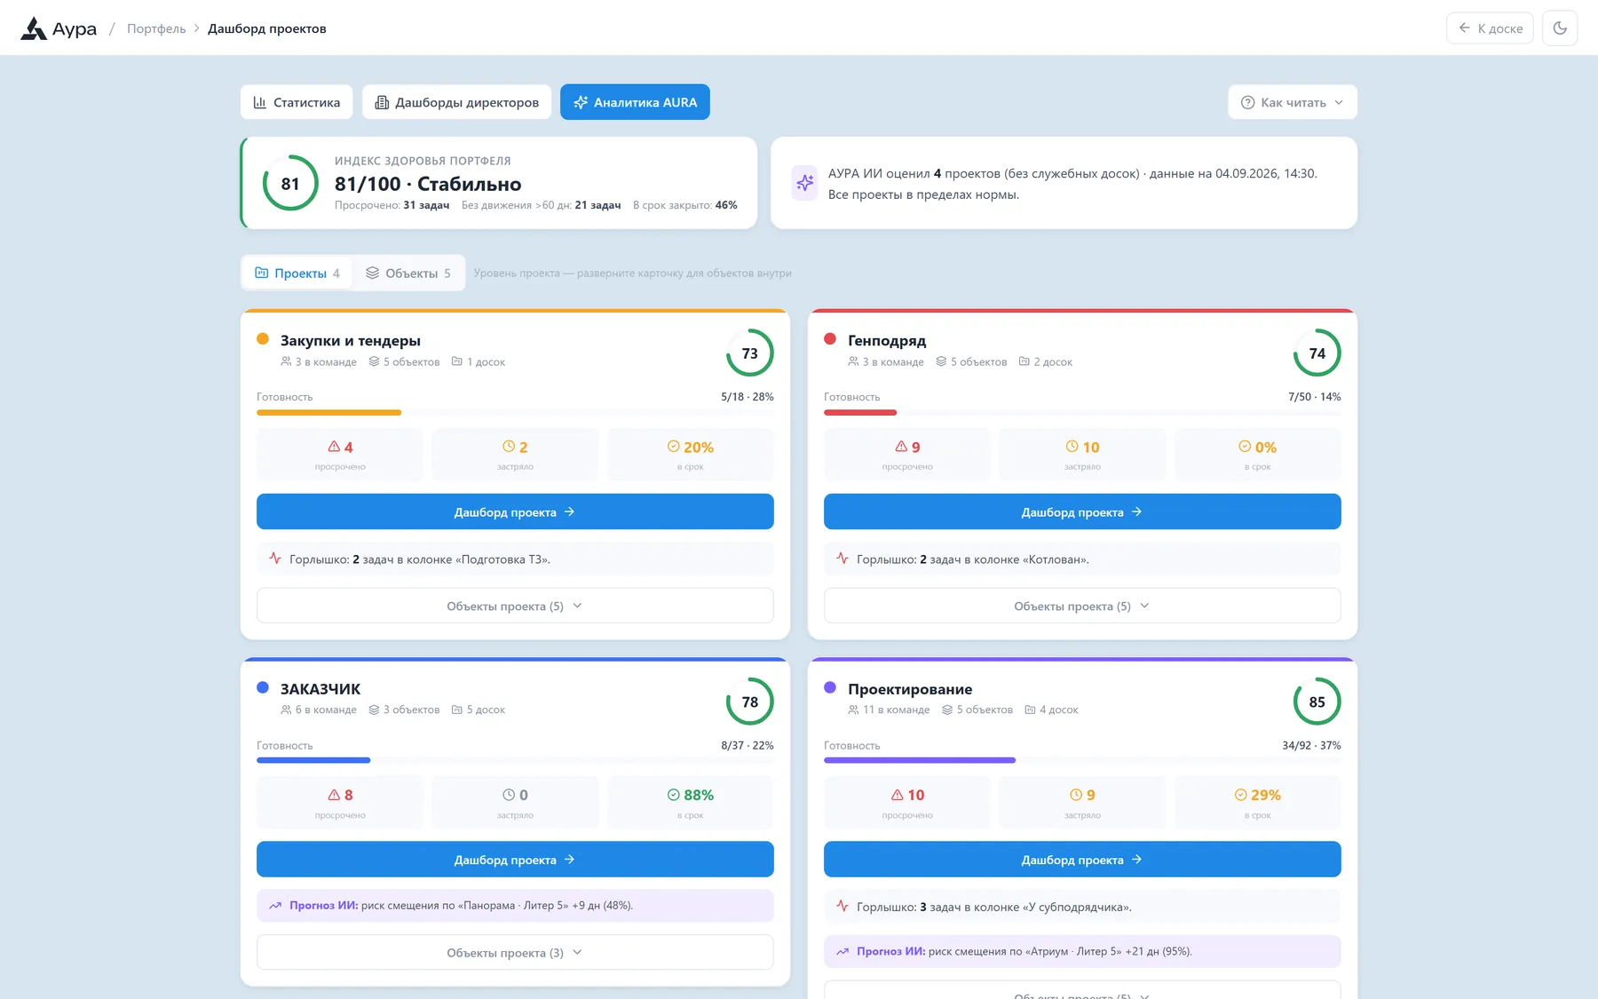The height and width of the screenshot is (999, 1598).
Task: Click the score ring 74 on Генподряд
Action: tap(1317, 353)
